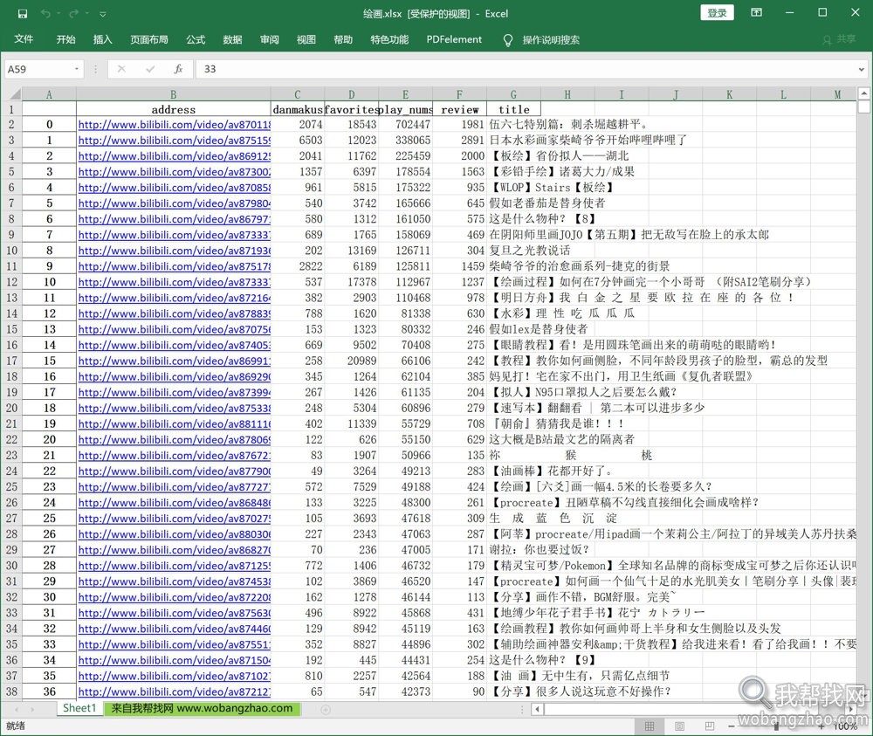Expand the formula bar chevron

(862, 70)
